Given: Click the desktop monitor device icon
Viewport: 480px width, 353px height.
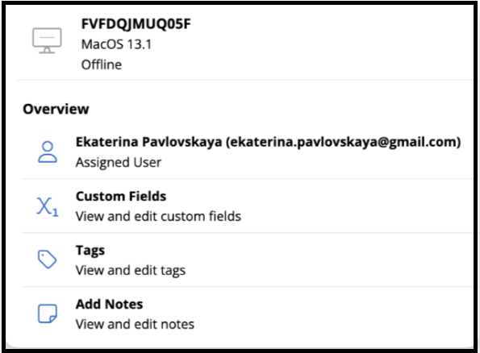Looking at the screenshot, I should (47, 40).
